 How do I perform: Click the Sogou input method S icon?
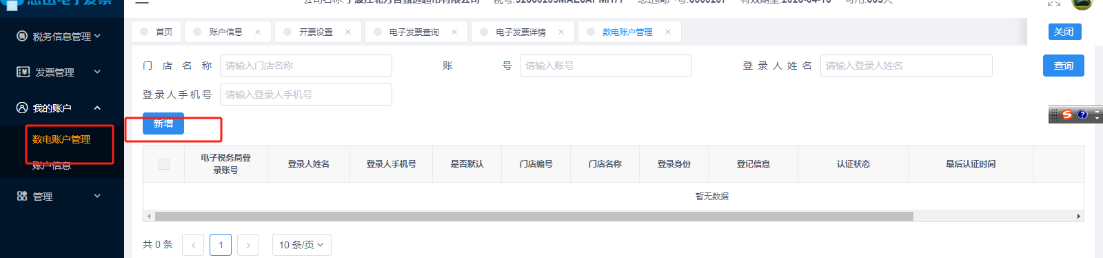click(1067, 115)
